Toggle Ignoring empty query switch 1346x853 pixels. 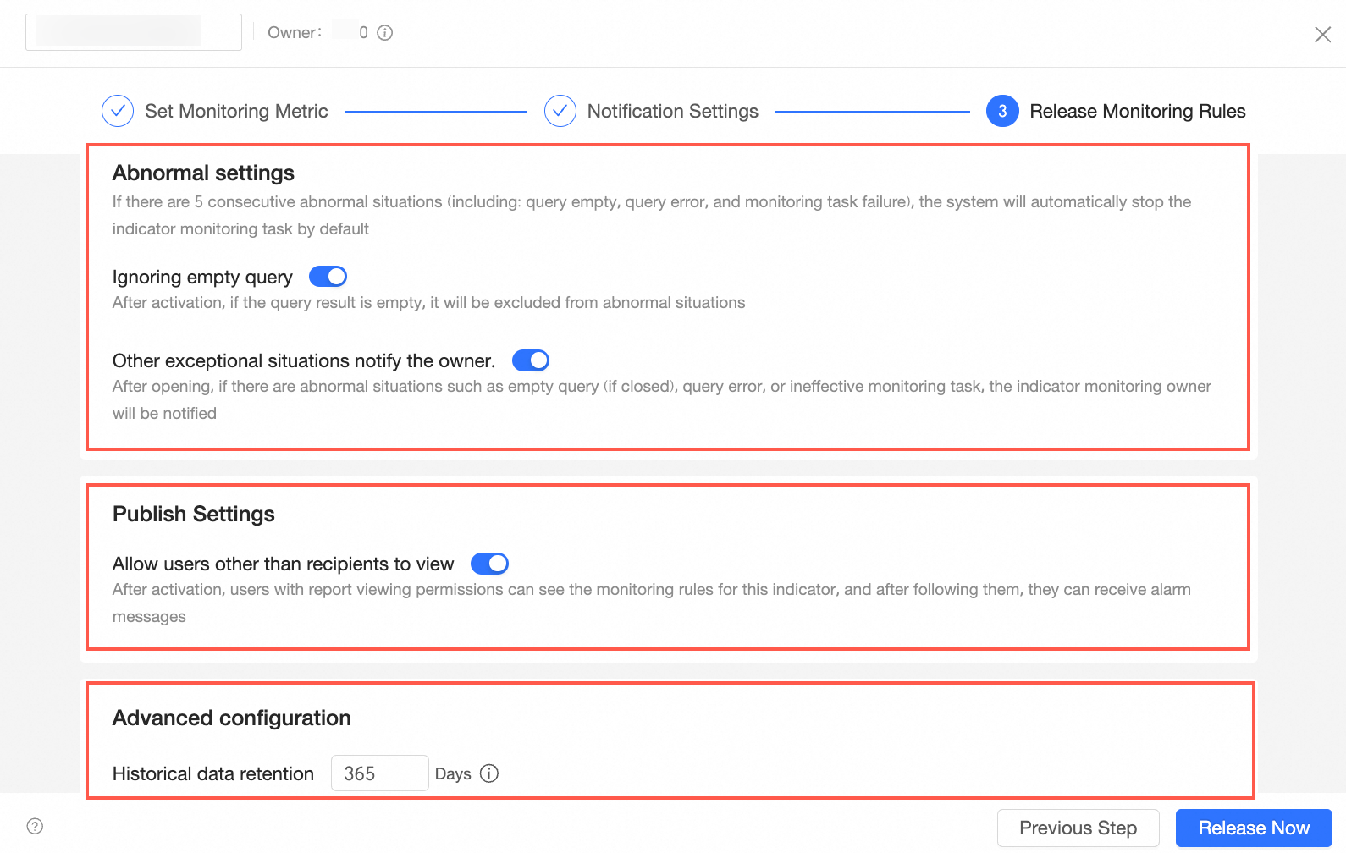[328, 277]
